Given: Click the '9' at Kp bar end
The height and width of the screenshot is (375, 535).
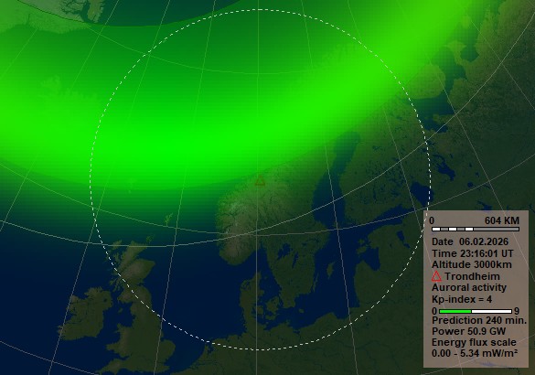Looking at the screenshot, I should 517,311.
